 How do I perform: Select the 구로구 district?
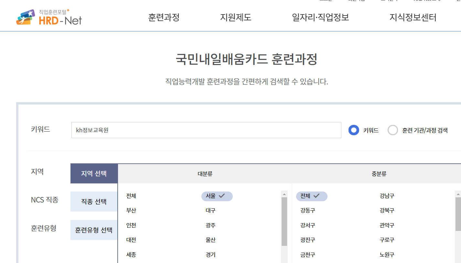coord(387,240)
